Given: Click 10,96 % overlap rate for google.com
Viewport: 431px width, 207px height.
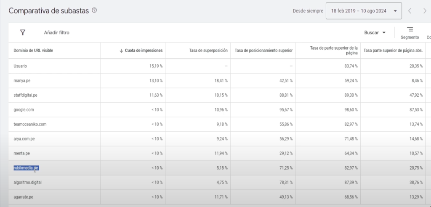Looking at the screenshot, I should pos(221,110).
